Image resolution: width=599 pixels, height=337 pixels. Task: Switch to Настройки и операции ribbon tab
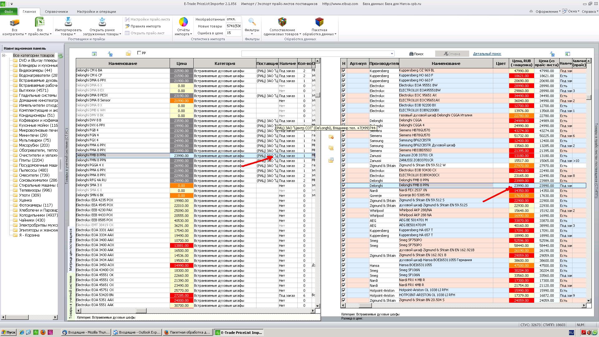click(96, 12)
